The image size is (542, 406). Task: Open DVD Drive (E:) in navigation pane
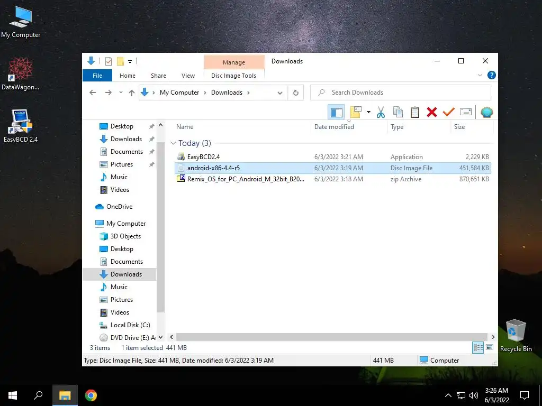click(133, 338)
